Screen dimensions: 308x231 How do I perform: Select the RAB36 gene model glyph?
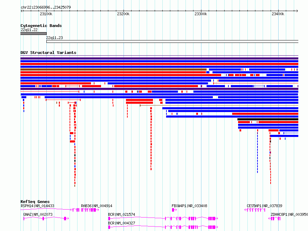click(90, 210)
